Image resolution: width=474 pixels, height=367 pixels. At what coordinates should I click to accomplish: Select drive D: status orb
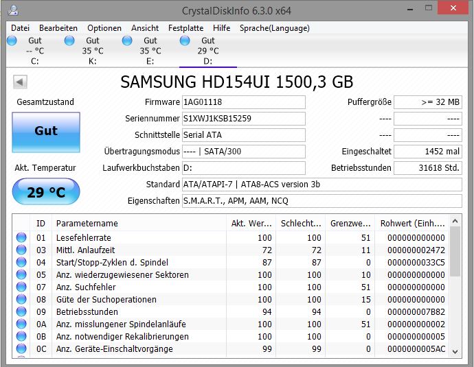click(x=185, y=40)
